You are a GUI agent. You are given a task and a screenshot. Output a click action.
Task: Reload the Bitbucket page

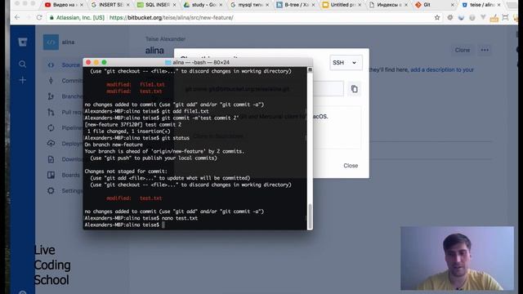click(x=39, y=17)
